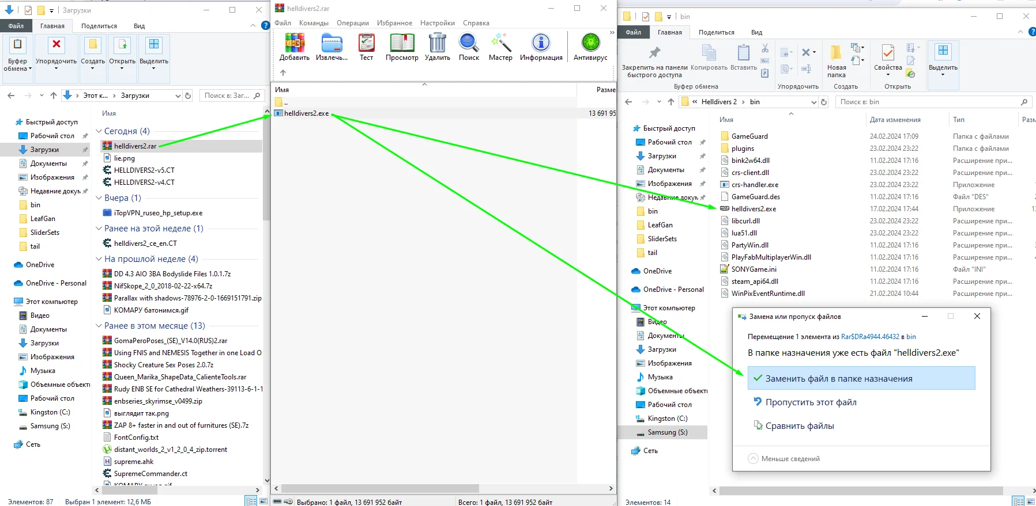This screenshot has width=1036, height=506.
Task: Open Файл tab in bin window
Action: click(x=633, y=32)
